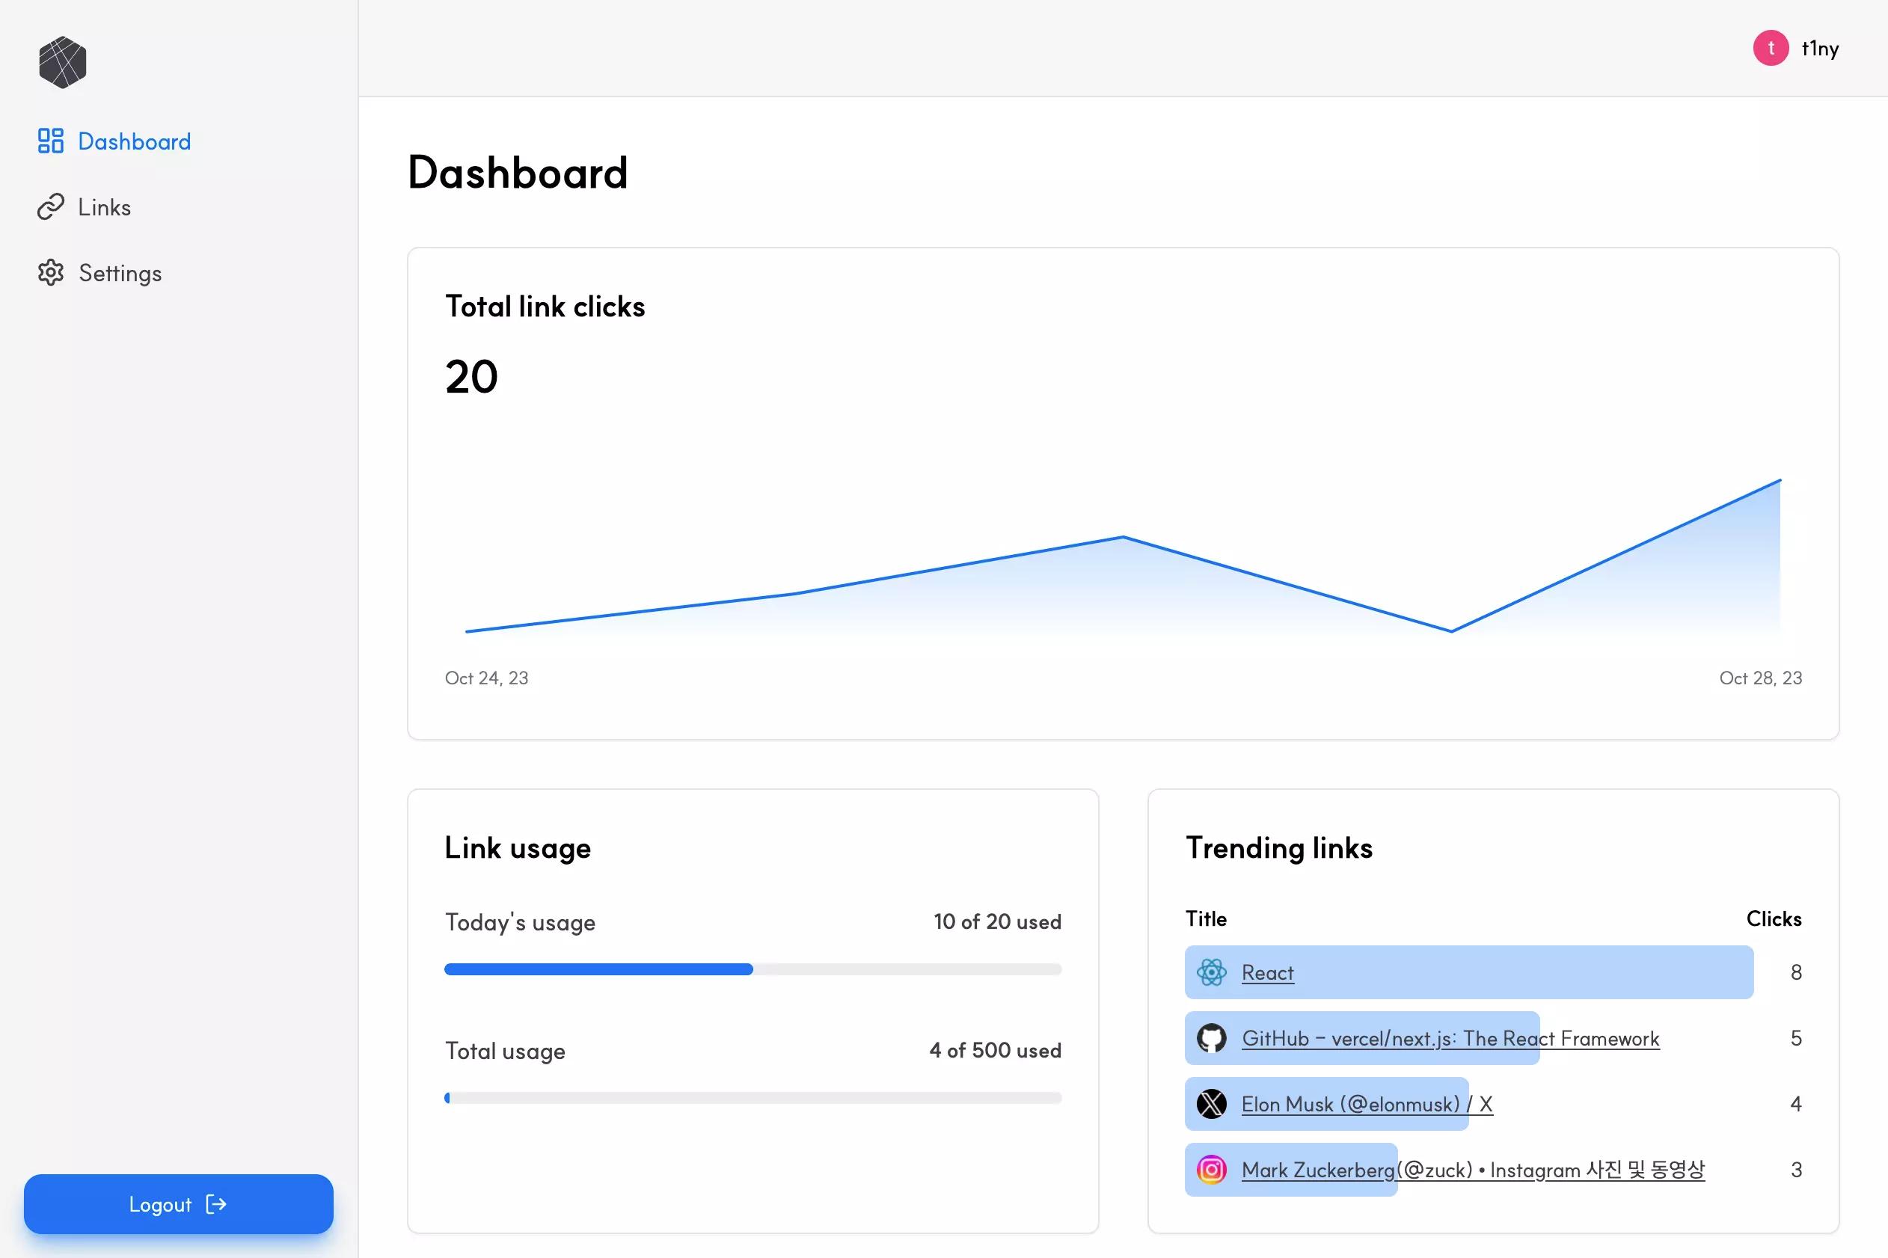Screen dimensions: 1888x1258
Task: Click the GitHub click count 5
Action: point(1797,1038)
